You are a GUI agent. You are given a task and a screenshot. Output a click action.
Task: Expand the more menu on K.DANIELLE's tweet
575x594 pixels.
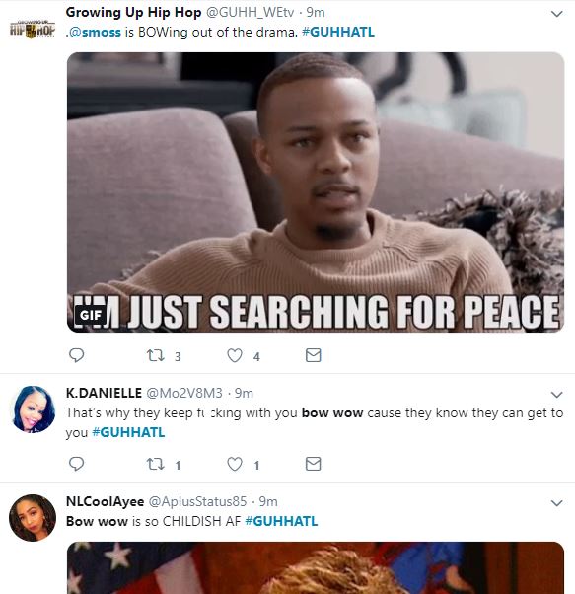click(x=556, y=395)
